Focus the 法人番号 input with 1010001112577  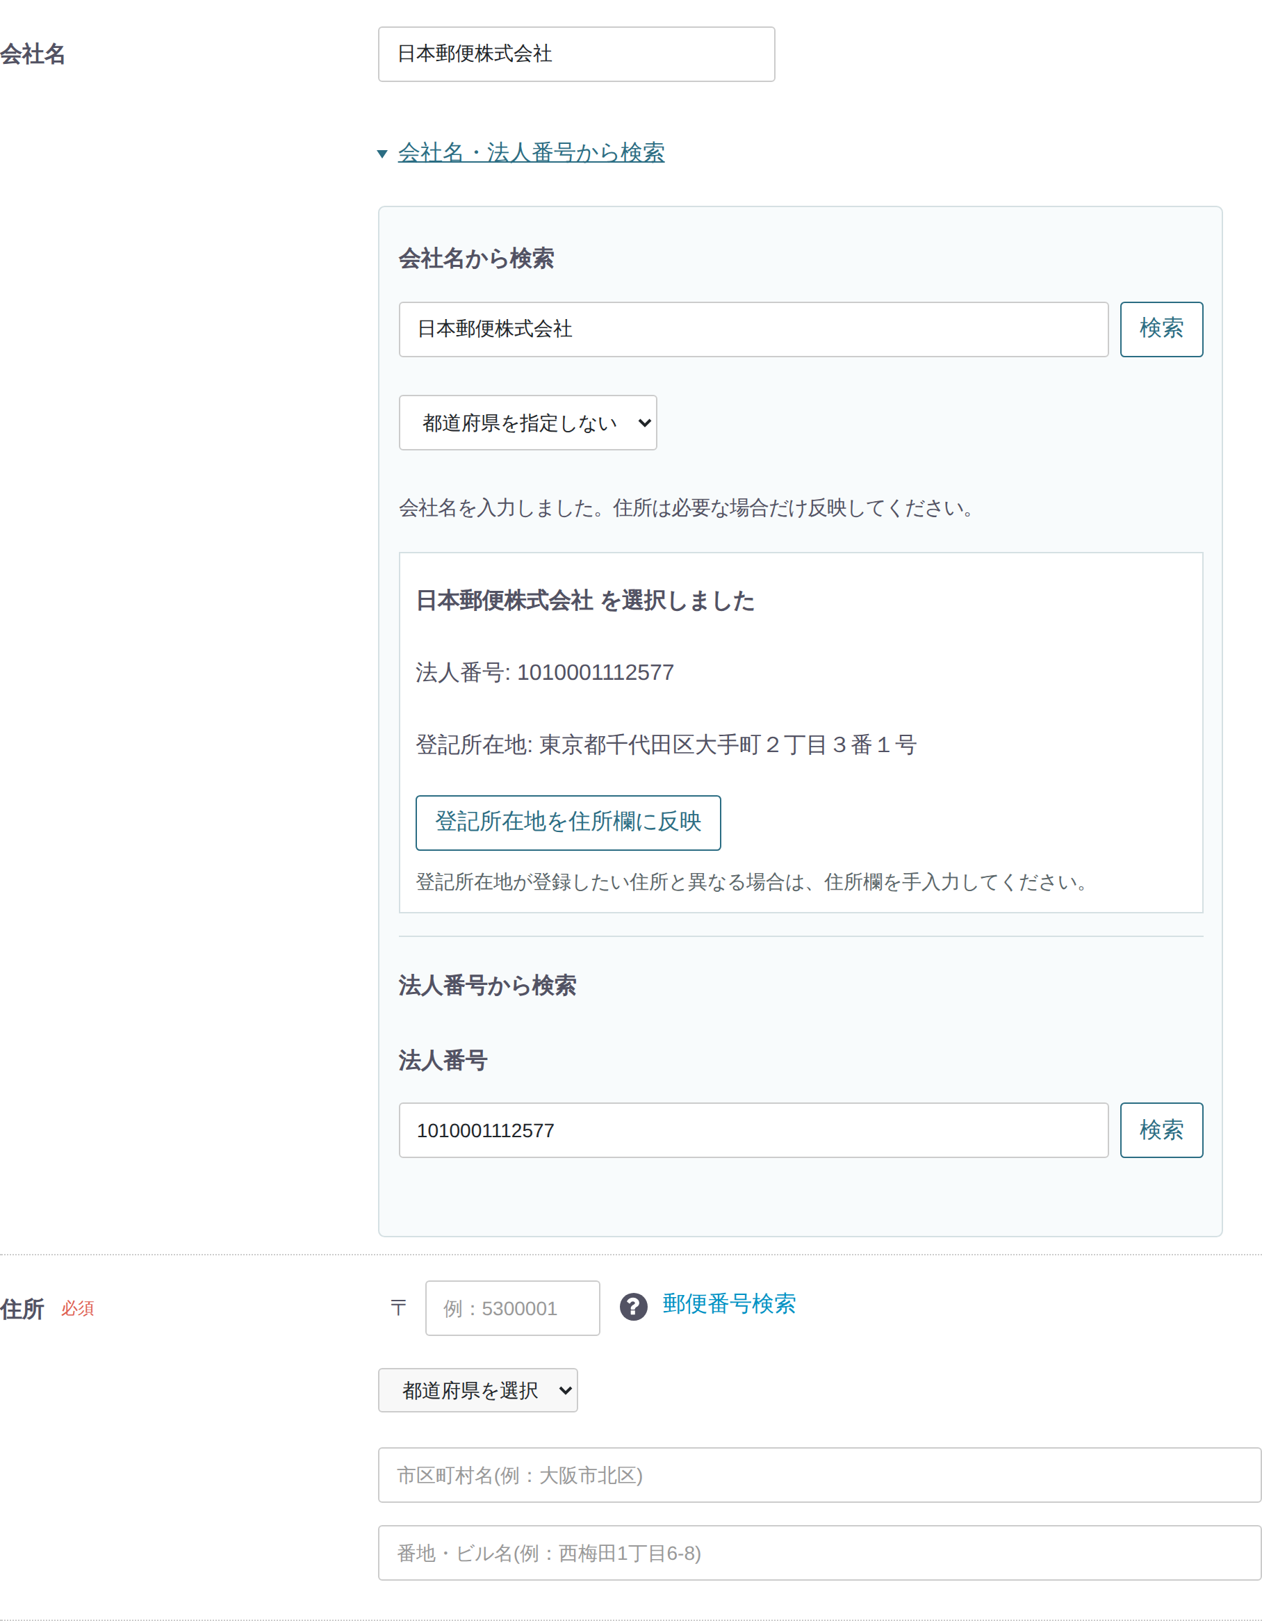754,1130
